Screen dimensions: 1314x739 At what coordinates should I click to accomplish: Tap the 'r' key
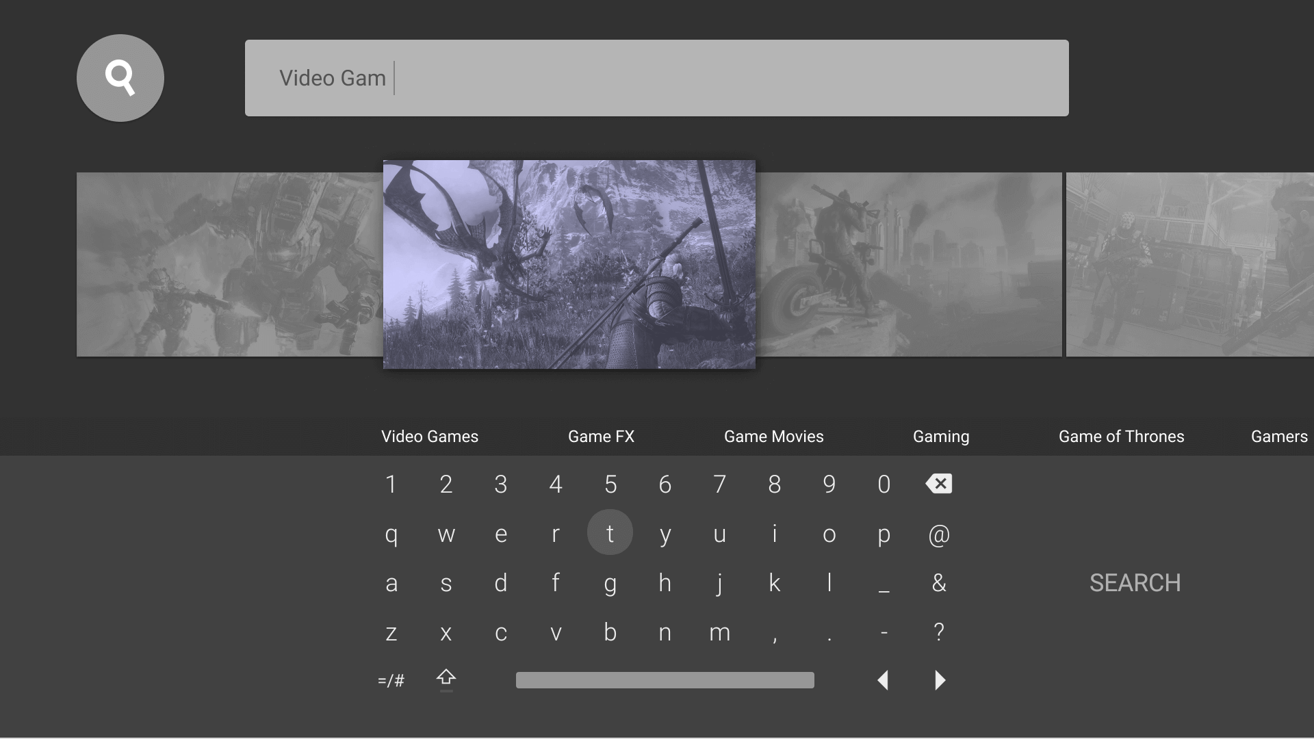tap(556, 534)
